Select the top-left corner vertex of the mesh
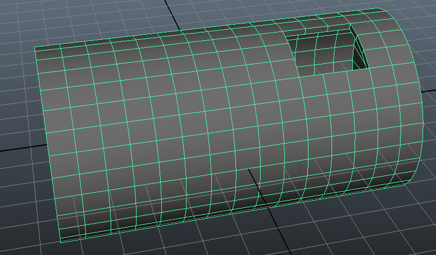The height and width of the screenshot is (255, 436). click(x=35, y=48)
